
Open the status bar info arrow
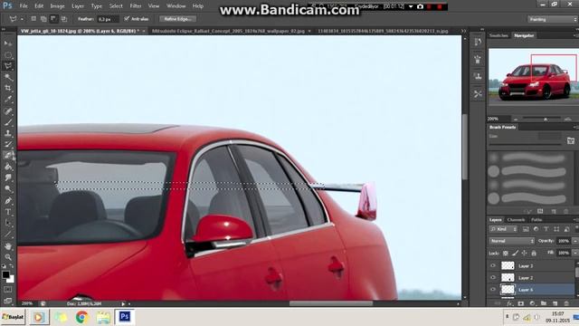pos(123,303)
